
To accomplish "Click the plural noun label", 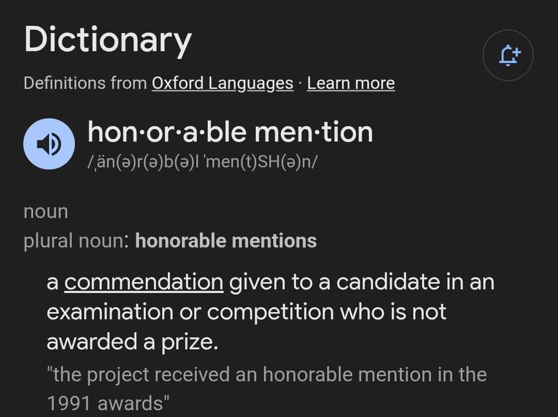I will click(76, 241).
